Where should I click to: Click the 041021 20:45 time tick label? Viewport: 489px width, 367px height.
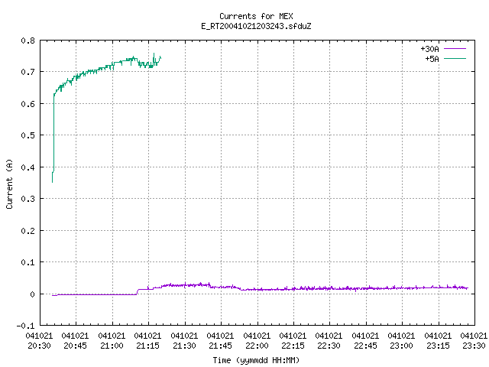pos(75,341)
